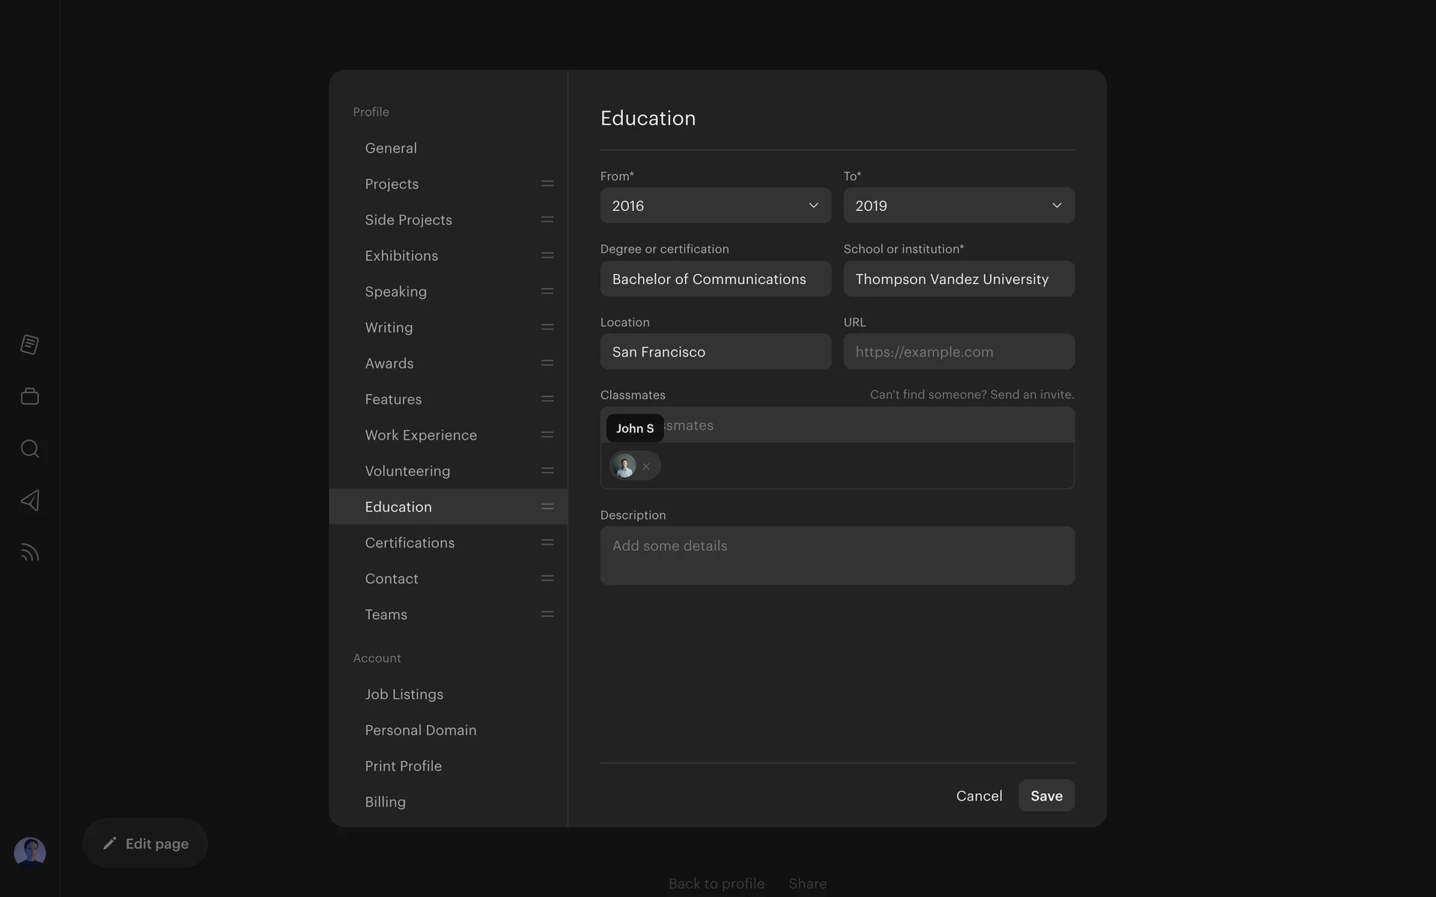Screen dimensions: 1436x897
Task: Grab the drag handle beside Projects
Action: (x=547, y=184)
